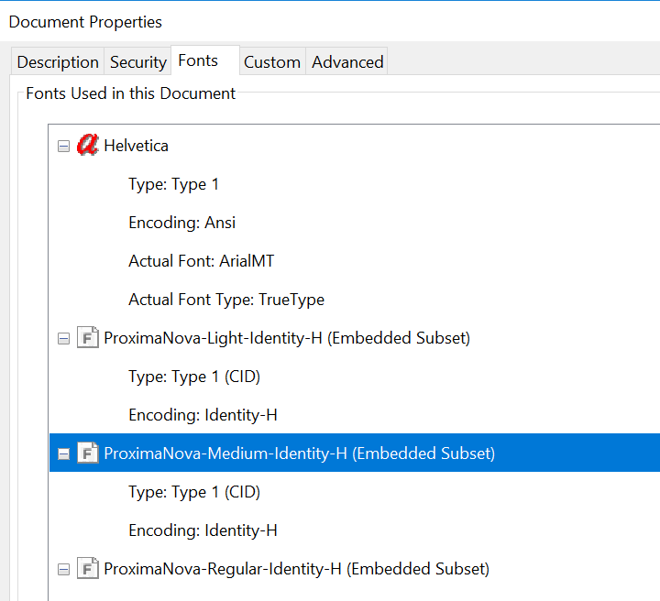The image size is (660, 601).
Task: Collapse the ProximaNova-Medium font entry
Action: pos(63,453)
